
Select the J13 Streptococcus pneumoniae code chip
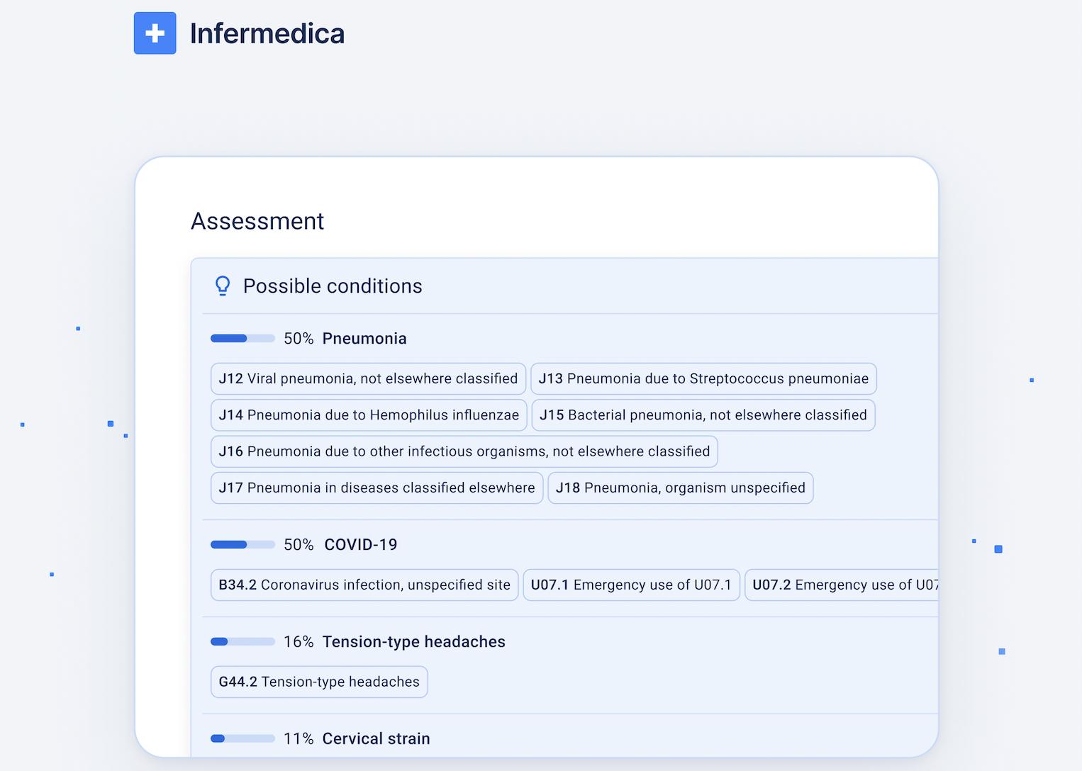pos(703,378)
